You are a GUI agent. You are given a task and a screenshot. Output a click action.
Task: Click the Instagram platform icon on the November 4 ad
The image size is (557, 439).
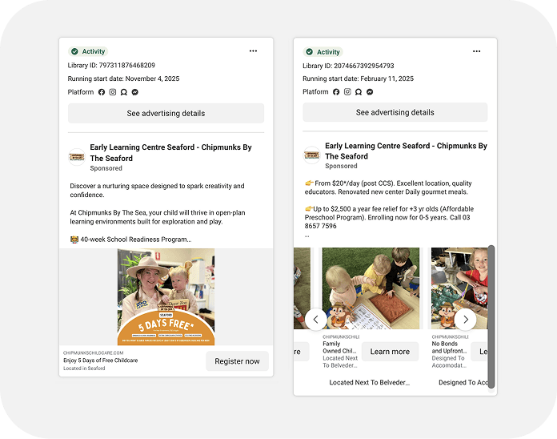113,92
